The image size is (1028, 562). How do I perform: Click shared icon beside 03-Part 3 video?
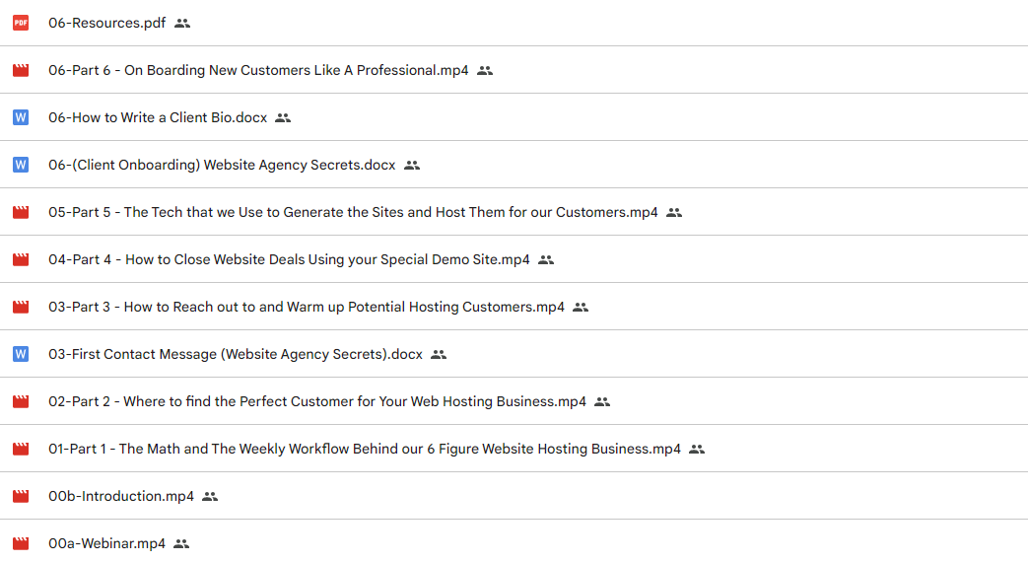[581, 307]
